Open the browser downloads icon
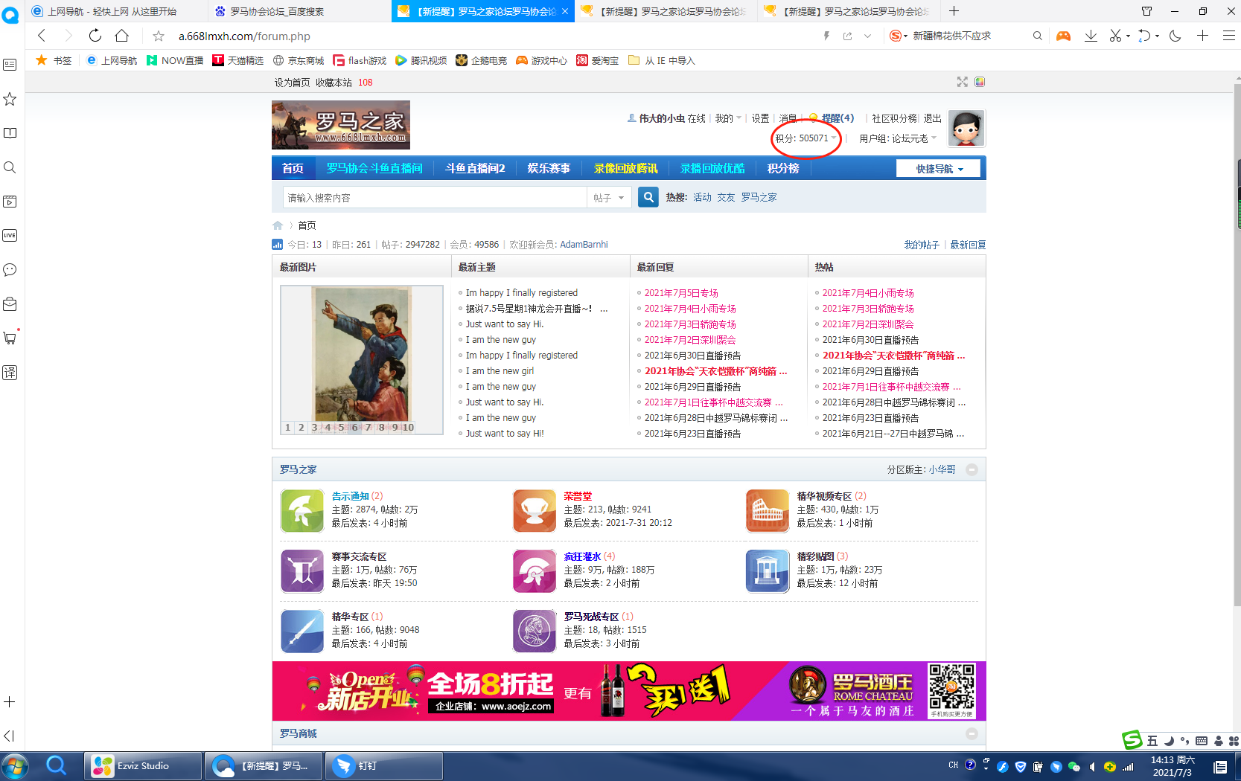Image resolution: width=1241 pixels, height=781 pixels. pos(1091,36)
